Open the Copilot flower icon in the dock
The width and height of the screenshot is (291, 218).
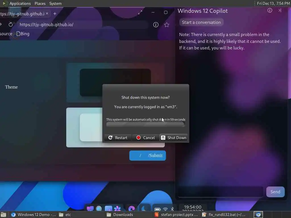(x=117, y=209)
